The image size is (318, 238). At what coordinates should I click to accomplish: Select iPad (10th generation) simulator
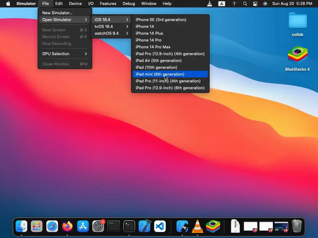point(170,67)
